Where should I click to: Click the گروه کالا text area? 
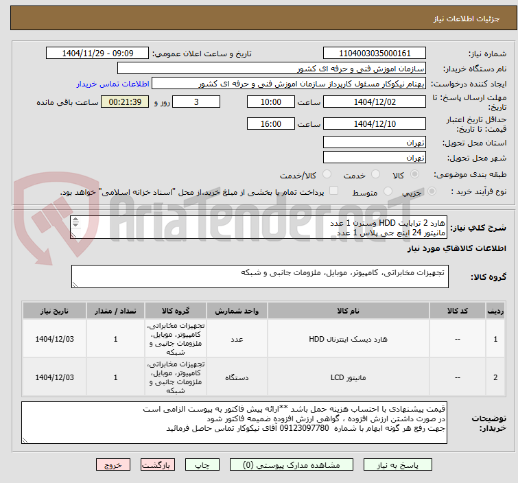260,276
